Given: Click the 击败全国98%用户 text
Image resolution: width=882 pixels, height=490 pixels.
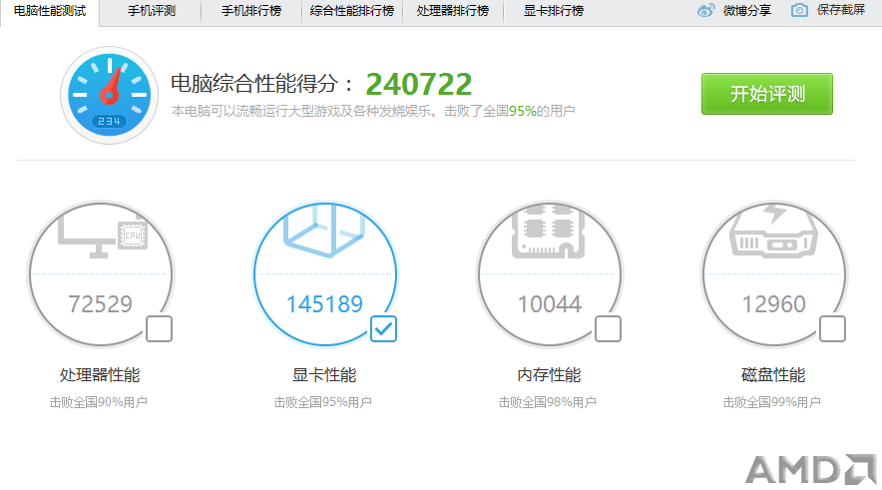Looking at the screenshot, I should pyautogui.click(x=548, y=402).
